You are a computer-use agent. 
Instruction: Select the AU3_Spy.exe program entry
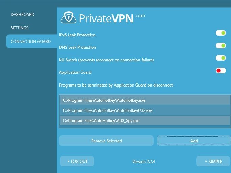(145, 121)
